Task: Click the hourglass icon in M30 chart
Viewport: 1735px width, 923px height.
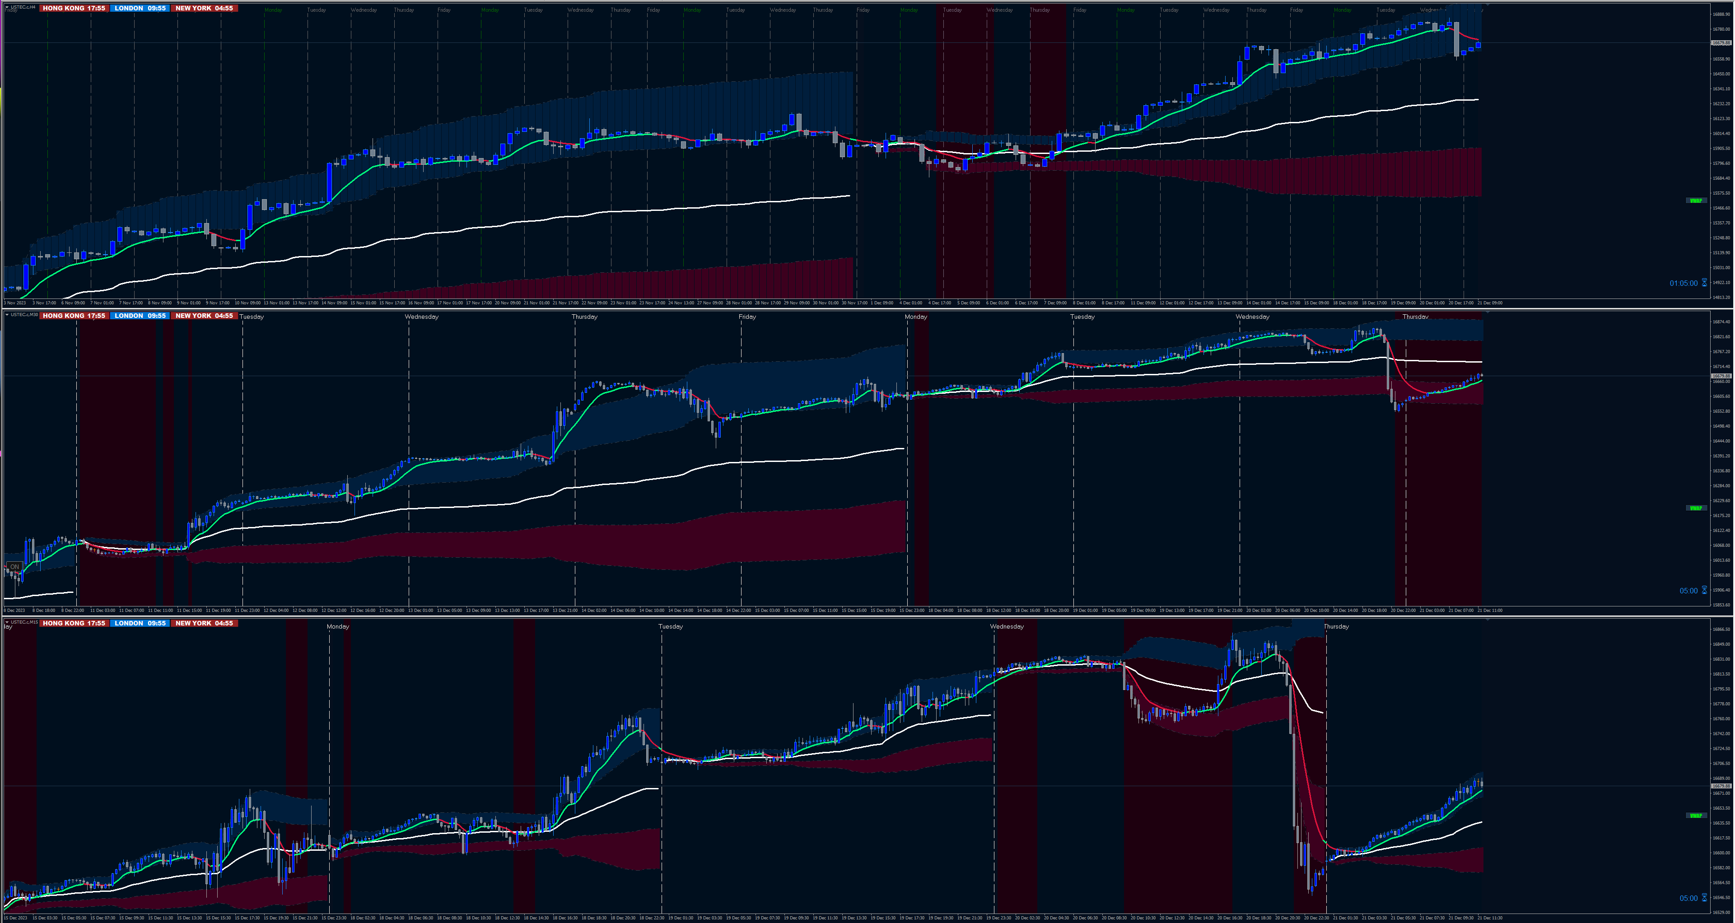Action: point(1705,590)
